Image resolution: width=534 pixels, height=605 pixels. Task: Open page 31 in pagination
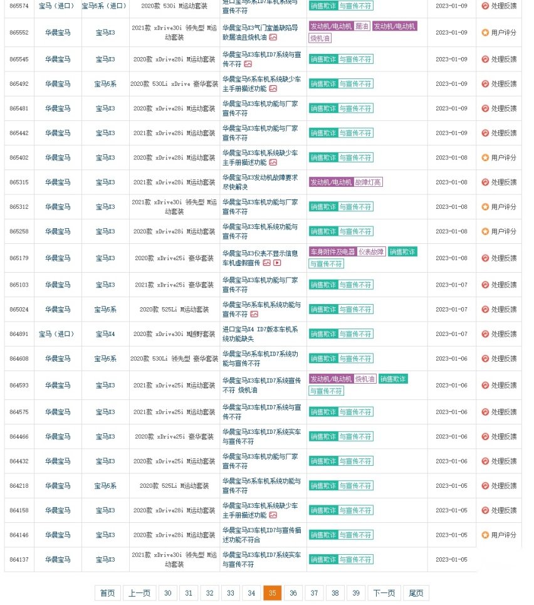[189, 593]
